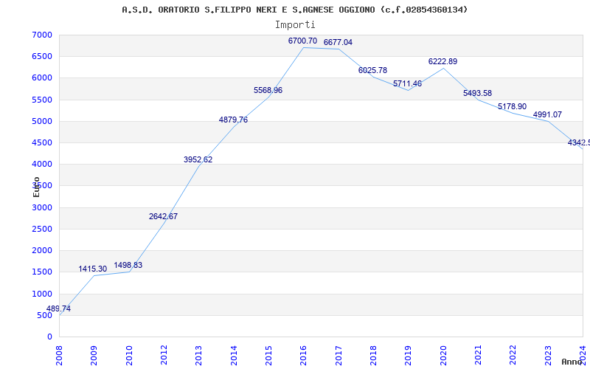
Task: Click the 2010 x-axis year label
Action: pos(129,356)
